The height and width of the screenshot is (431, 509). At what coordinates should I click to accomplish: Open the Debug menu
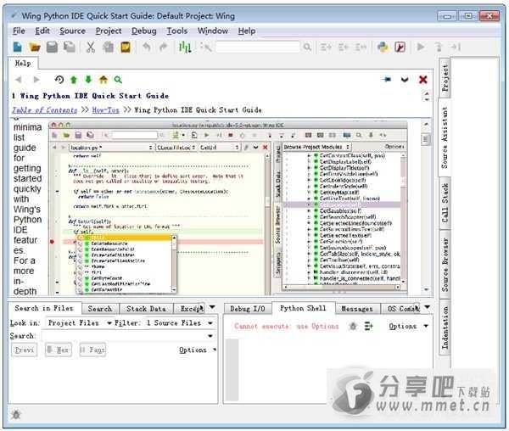click(144, 31)
